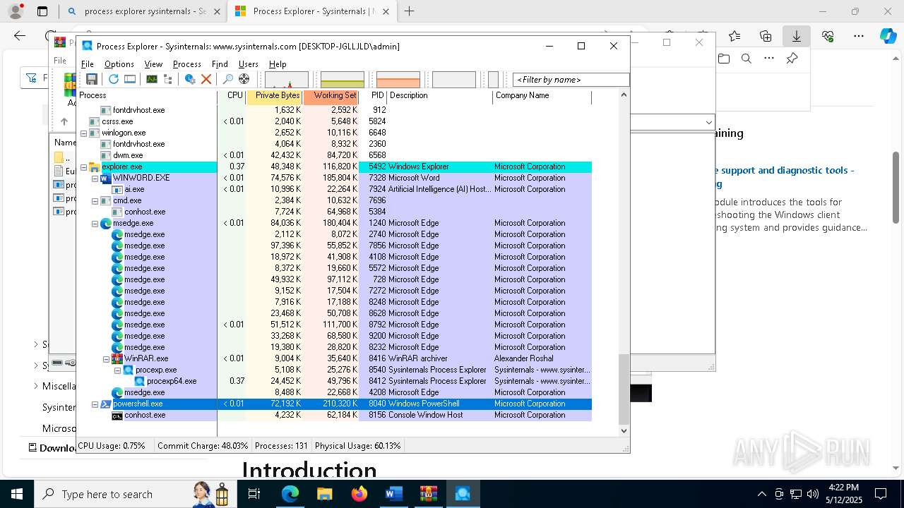This screenshot has height=508, width=904.
Task: Click the Show Process Tree toolbar icon
Action: pos(167,79)
